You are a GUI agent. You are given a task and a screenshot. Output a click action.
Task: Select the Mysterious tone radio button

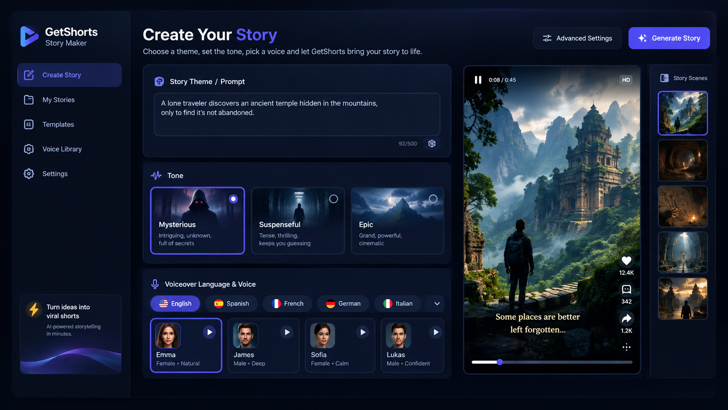[233, 199]
